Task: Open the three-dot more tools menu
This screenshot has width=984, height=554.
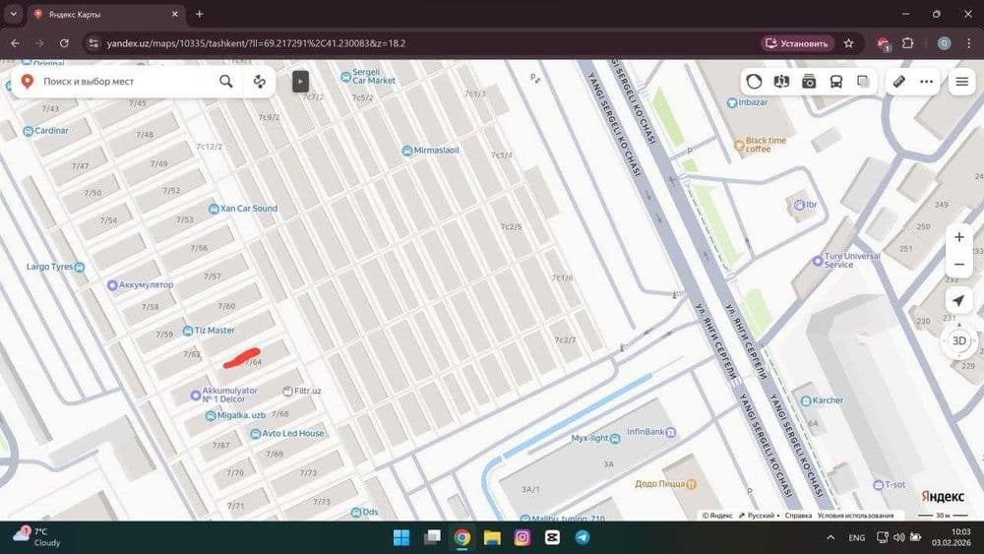Action: pyautogui.click(x=926, y=82)
